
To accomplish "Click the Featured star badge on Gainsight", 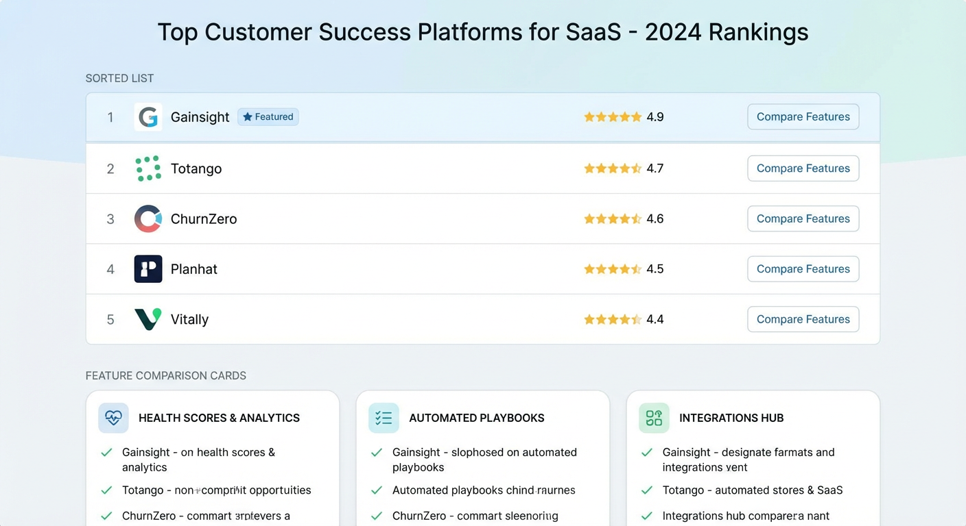I will coord(268,117).
